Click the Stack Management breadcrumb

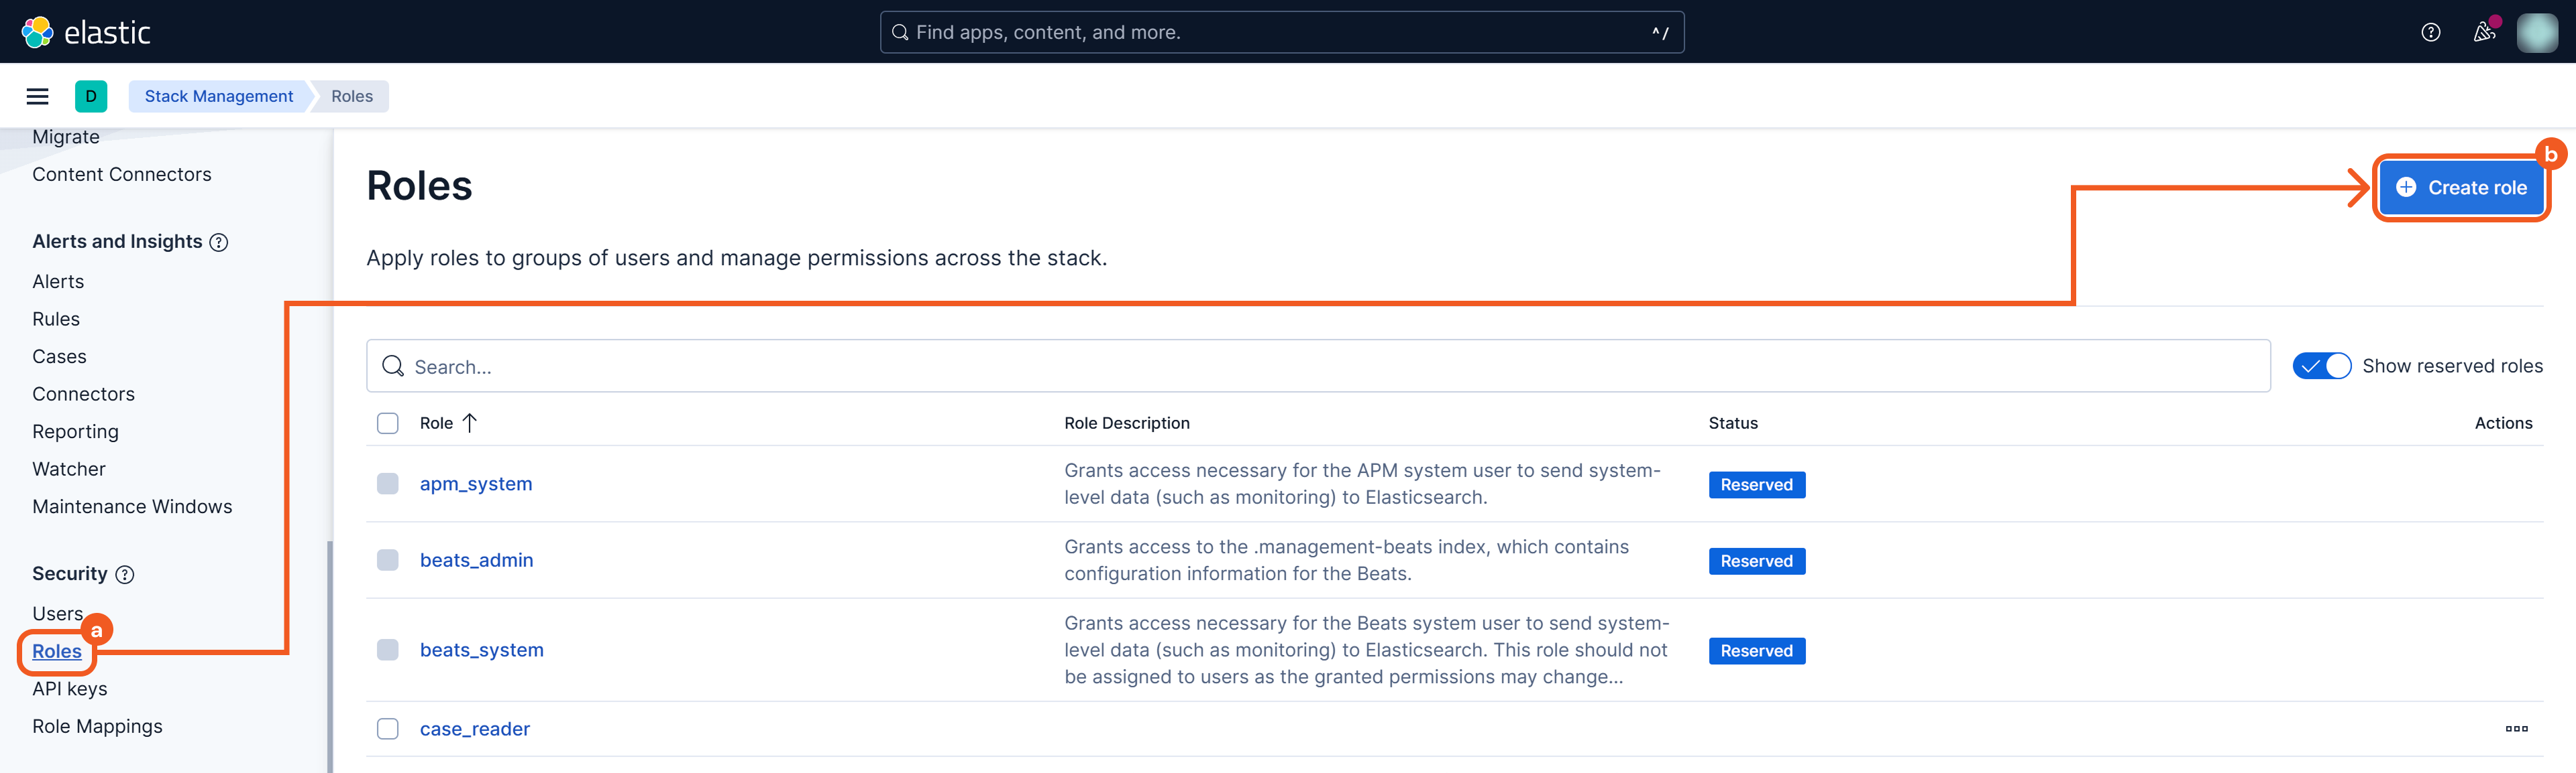pyautogui.click(x=218, y=96)
